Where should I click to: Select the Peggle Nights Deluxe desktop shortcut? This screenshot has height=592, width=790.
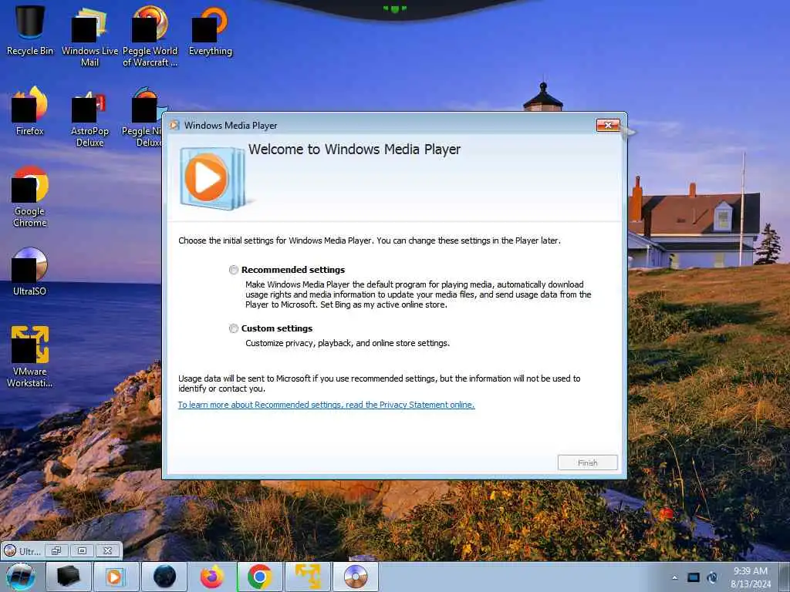143,117
